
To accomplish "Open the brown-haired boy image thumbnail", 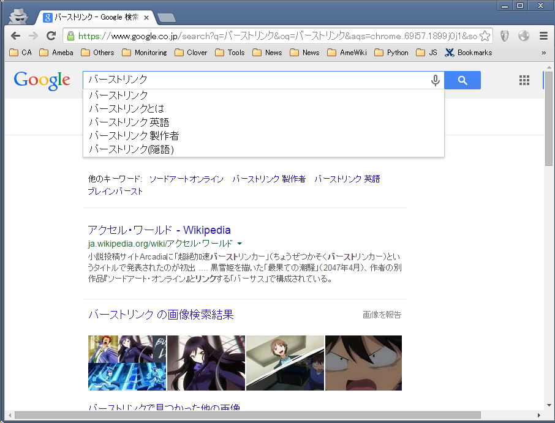I will pyautogui.click(x=285, y=363).
